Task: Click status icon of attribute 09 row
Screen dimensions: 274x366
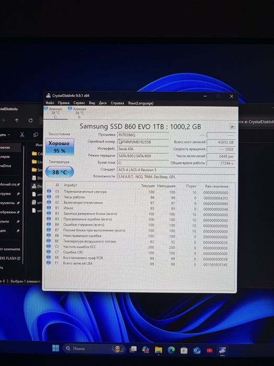Action: click(x=49, y=197)
